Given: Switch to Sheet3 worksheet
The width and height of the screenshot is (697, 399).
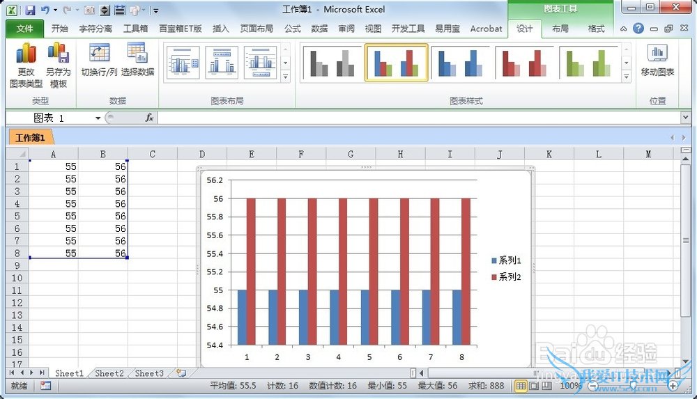Looking at the screenshot, I should (x=149, y=373).
